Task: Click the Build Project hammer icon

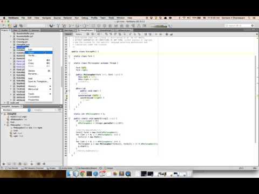Action: coord(58,26)
